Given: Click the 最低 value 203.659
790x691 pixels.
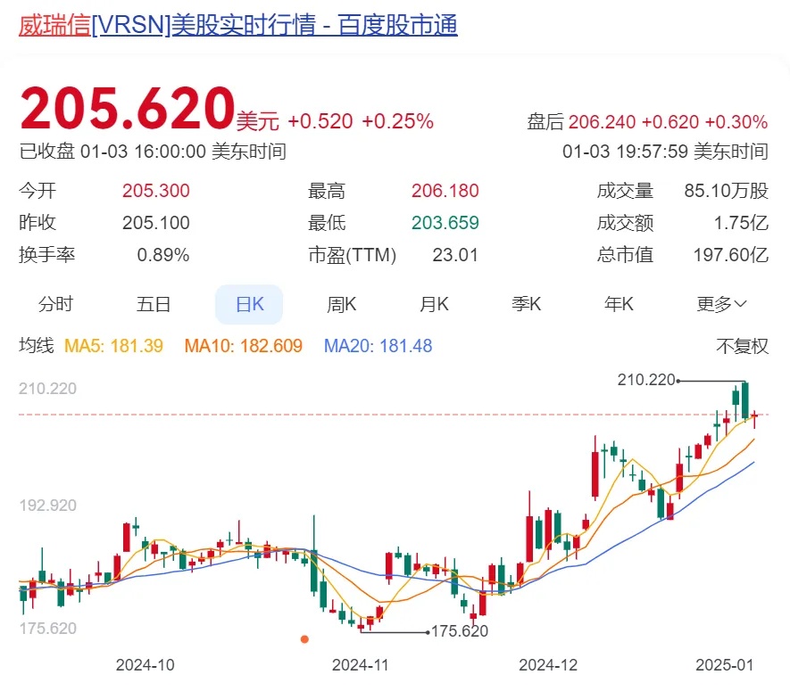Looking at the screenshot, I should click(445, 223).
